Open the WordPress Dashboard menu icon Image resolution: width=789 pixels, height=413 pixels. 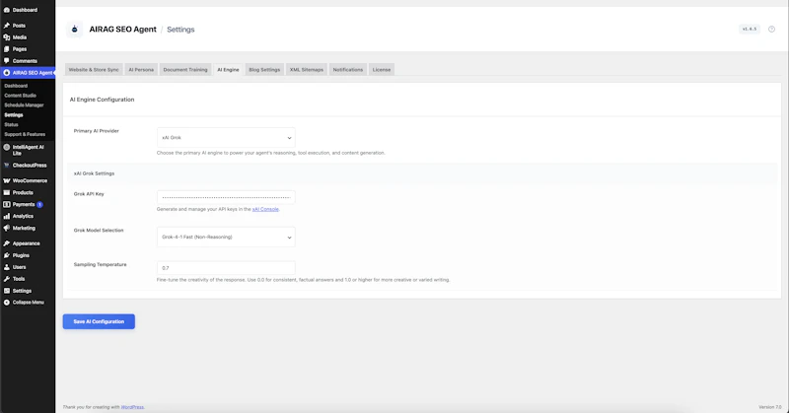[7, 10]
